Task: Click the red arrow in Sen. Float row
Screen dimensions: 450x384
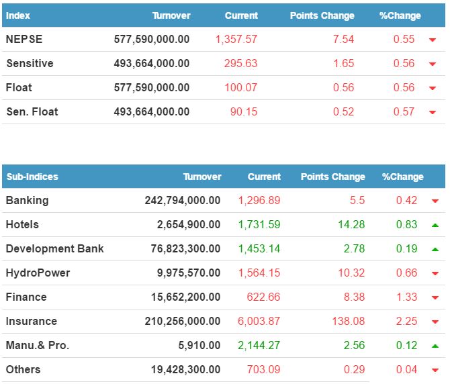Action: [432, 112]
